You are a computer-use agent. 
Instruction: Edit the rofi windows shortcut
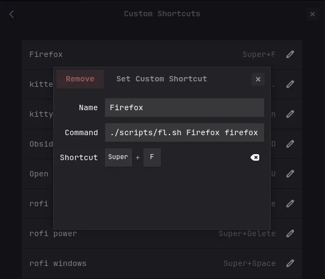click(x=290, y=263)
